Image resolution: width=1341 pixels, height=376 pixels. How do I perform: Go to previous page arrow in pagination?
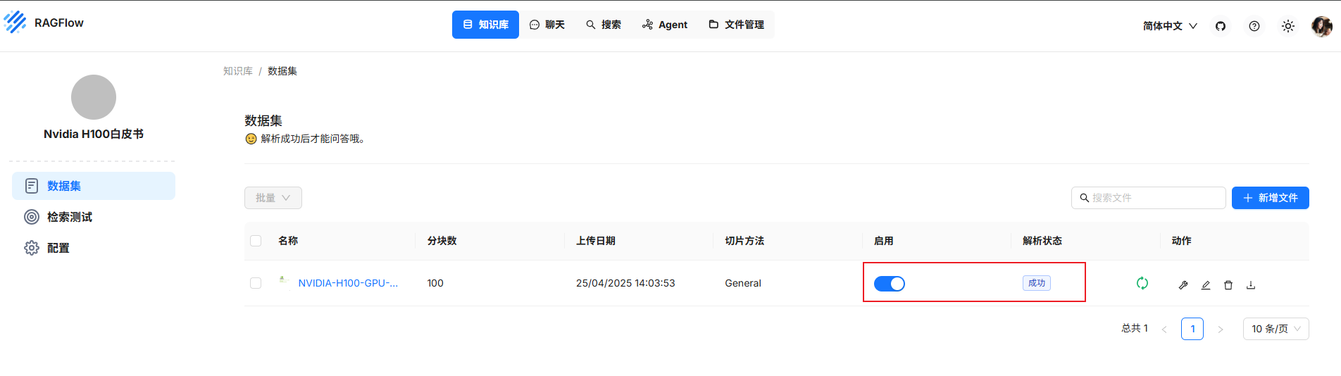tap(1164, 329)
